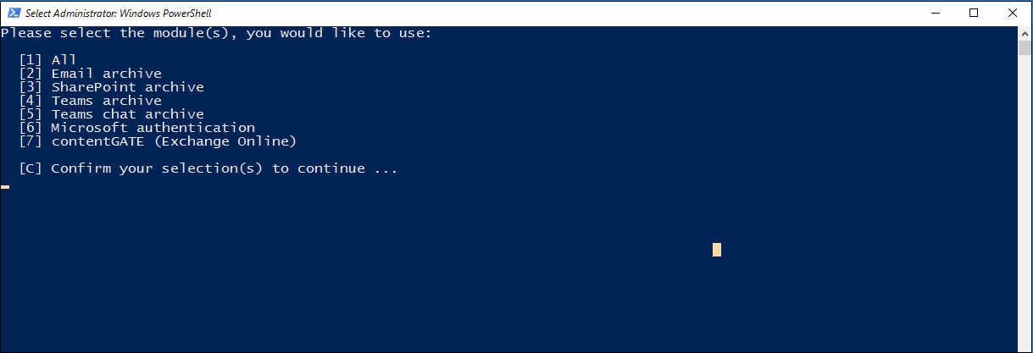Screen dimensions: 1033x353
Task: Click the "[C]" bracketed key label
Action: pyautogui.click(x=31, y=168)
